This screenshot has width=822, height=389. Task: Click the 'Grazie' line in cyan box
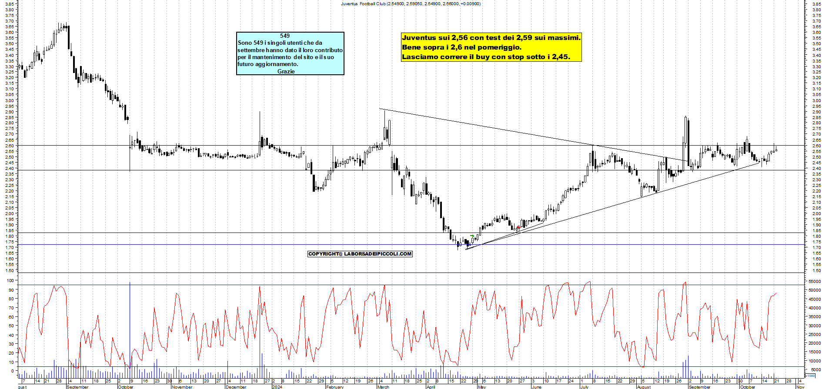286,71
